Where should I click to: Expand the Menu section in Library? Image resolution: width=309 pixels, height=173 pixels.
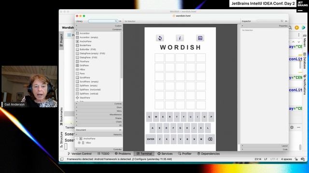coord(98,111)
